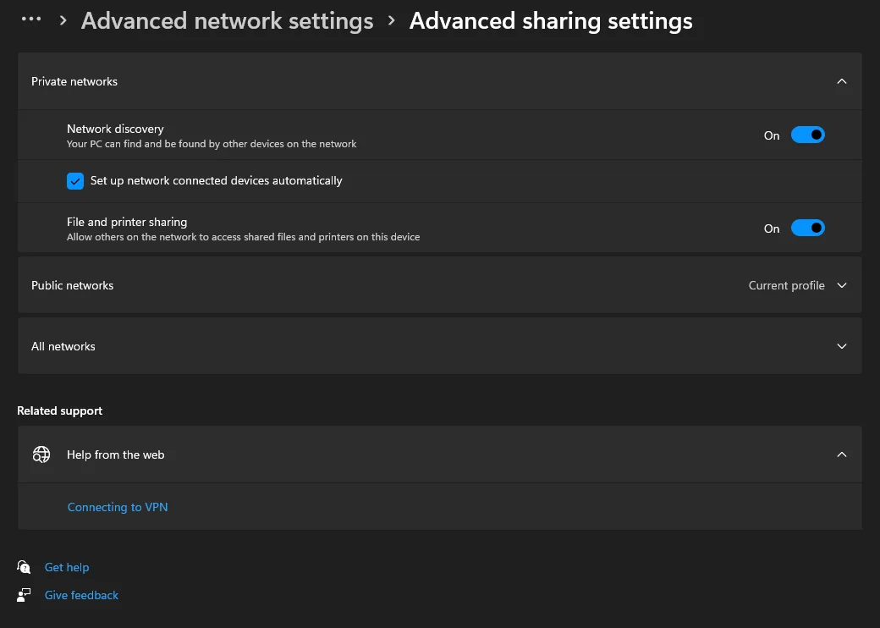The height and width of the screenshot is (628, 880).
Task: Collapse Help from the web section
Action: 841,454
